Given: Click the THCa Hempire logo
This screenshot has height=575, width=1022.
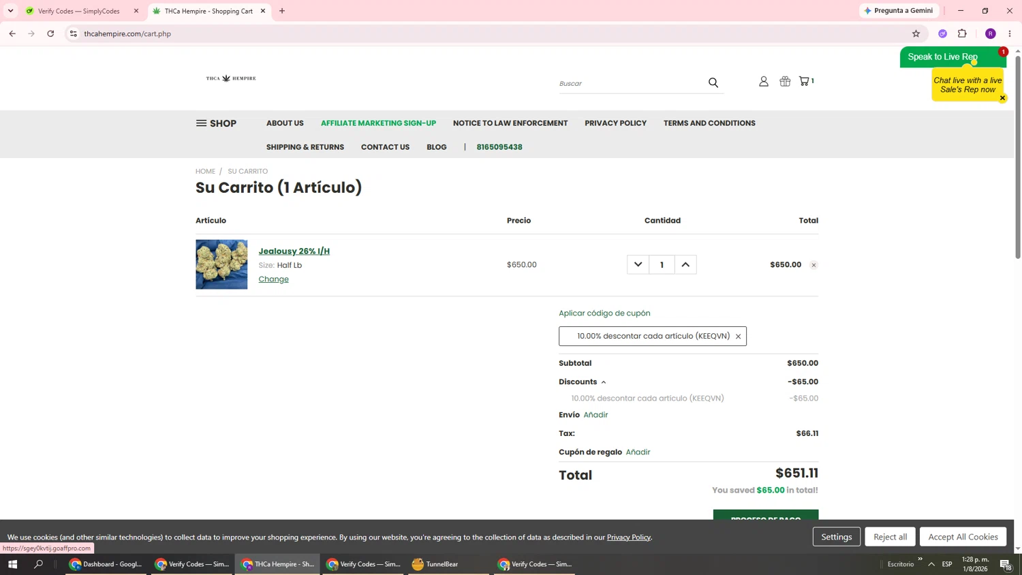Looking at the screenshot, I should pyautogui.click(x=231, y=78).
